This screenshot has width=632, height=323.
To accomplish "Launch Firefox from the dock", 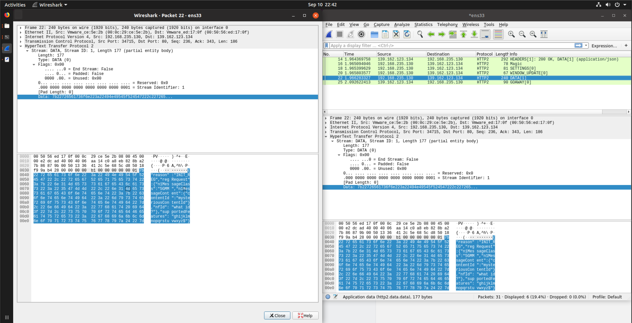I will [x=7, y=15].
